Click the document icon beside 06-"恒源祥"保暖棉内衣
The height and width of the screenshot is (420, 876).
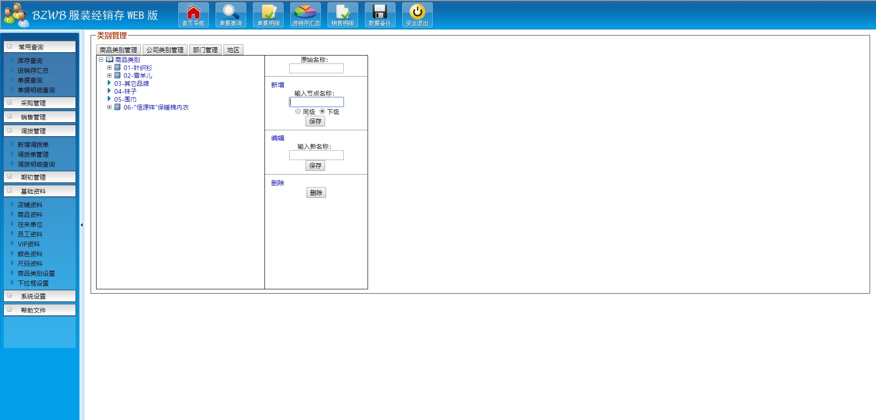click(118, 107)
